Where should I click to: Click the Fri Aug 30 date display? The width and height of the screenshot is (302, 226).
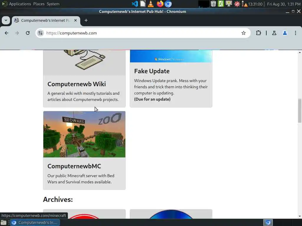click(283, 4)
